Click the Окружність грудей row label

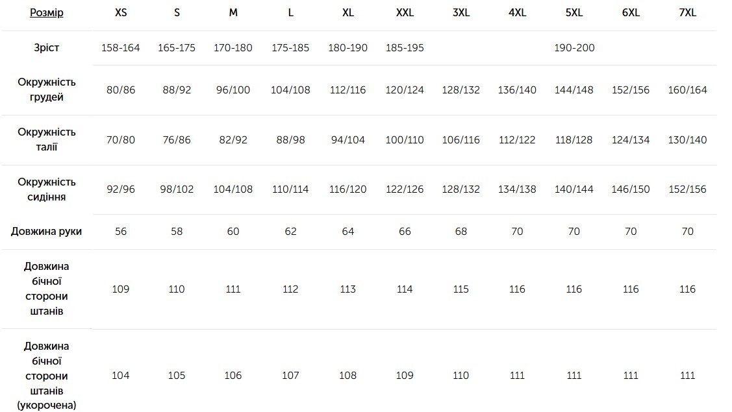47,90
